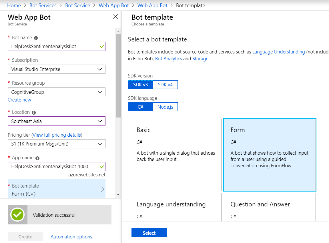Choose C# as SDK language
The width and height of the screenshot is (329, 243).
(x=141, y=107)
